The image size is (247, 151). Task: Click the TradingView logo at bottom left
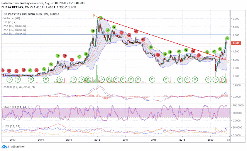(13, 147)
